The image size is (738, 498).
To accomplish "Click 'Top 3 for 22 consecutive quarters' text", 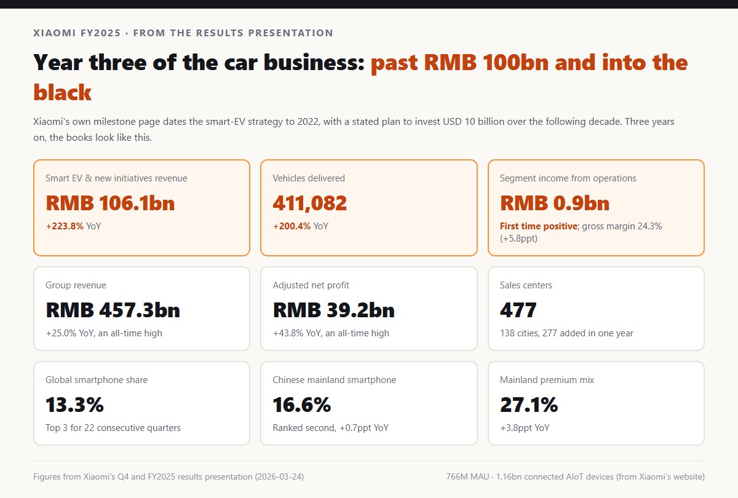I will 113,428.
